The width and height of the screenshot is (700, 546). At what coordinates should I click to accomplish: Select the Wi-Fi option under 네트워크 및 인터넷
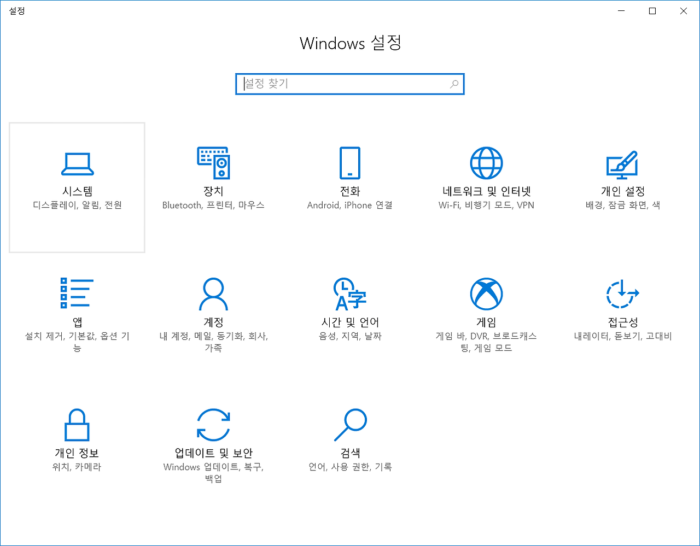click(x=448, y=205)
